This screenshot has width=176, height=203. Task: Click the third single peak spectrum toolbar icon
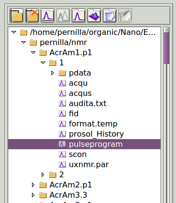click(79, 16)
